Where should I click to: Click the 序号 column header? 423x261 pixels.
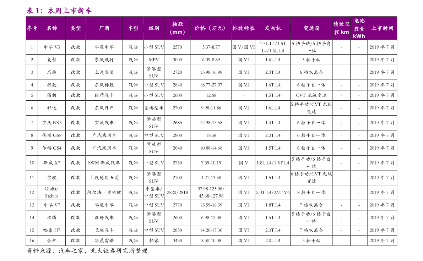(x=32, y=28)
